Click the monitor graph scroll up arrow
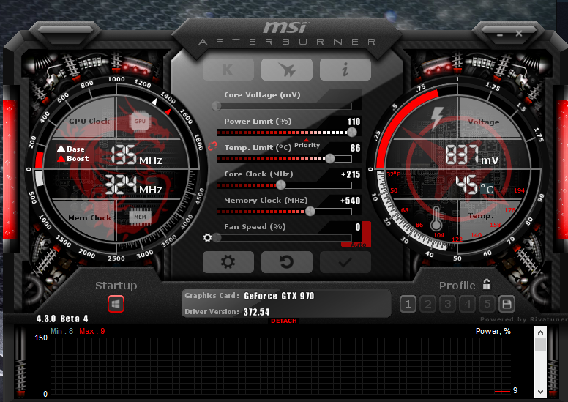The width and height of the screenshot is (568, 402). tap(540, 332)
